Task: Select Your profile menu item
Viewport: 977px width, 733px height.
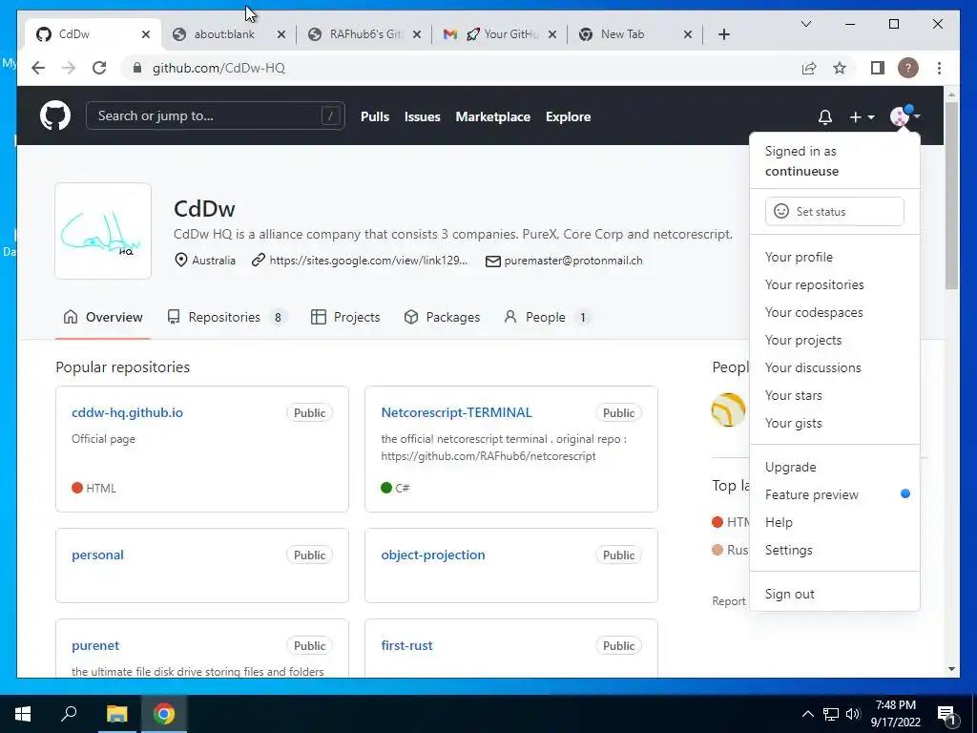Action: point(834,257)
